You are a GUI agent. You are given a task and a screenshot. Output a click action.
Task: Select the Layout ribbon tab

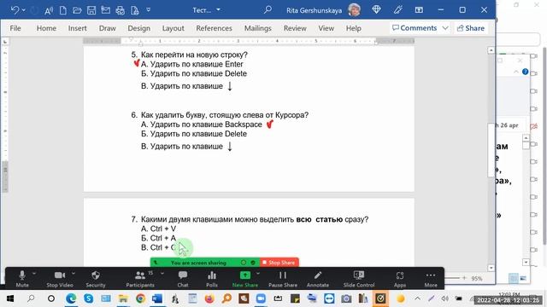(x=173, y=28)
